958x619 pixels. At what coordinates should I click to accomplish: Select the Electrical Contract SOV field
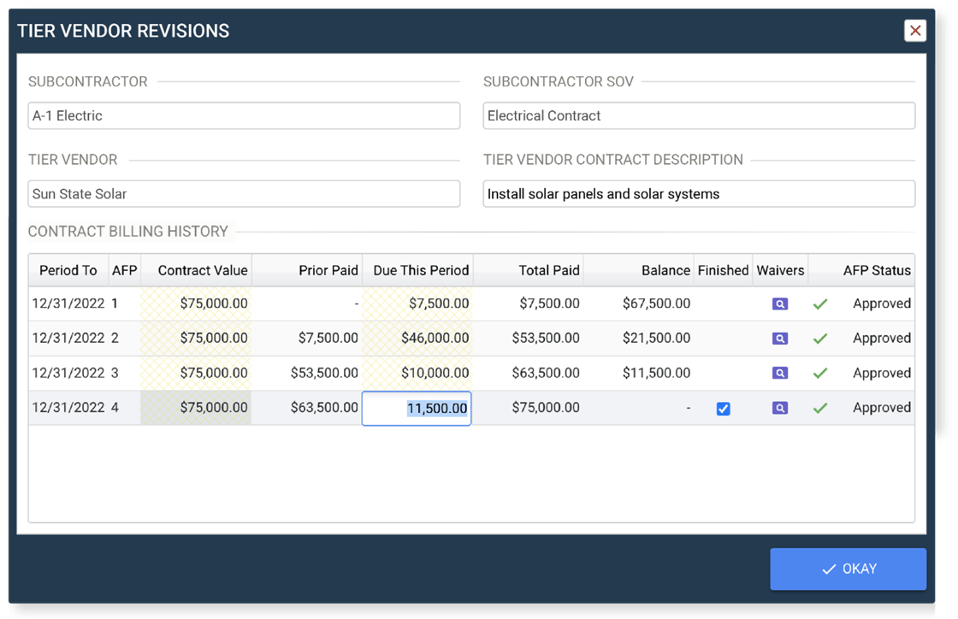699,115
